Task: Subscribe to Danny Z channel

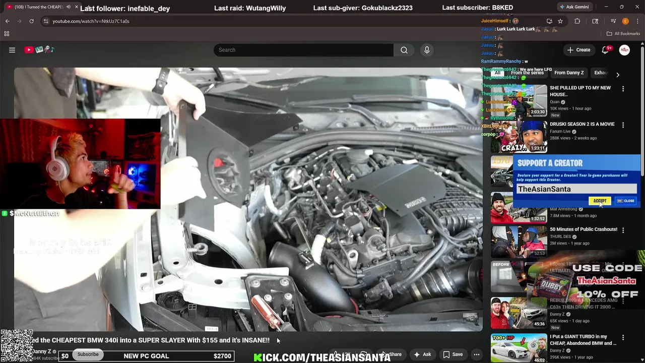Action: (x=88, y=354)
